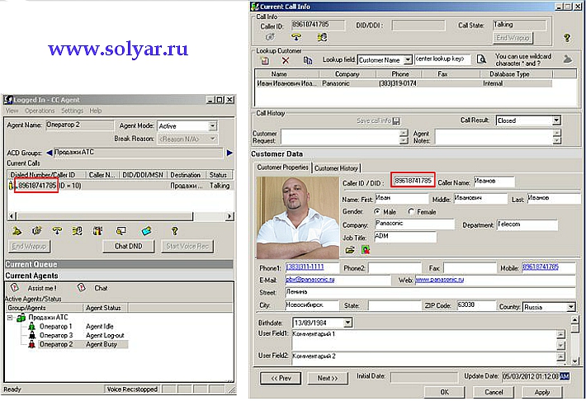Click the Next >> button
586x401 pixels.
point(328,378)
